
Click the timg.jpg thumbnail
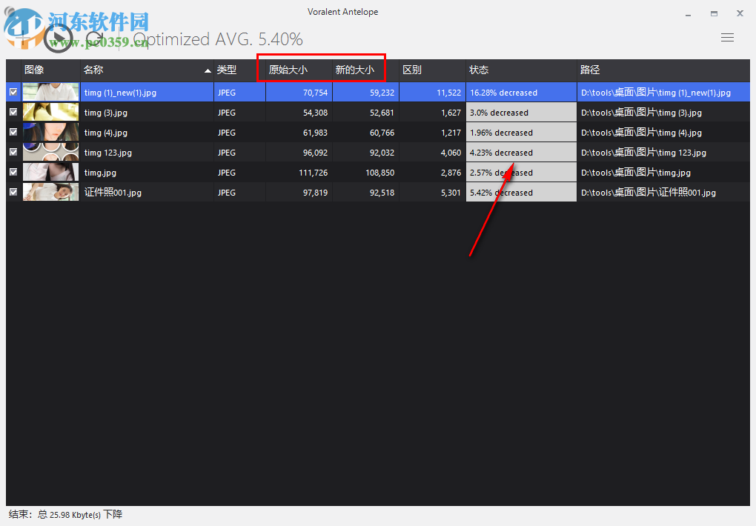[x=50, y=172]
